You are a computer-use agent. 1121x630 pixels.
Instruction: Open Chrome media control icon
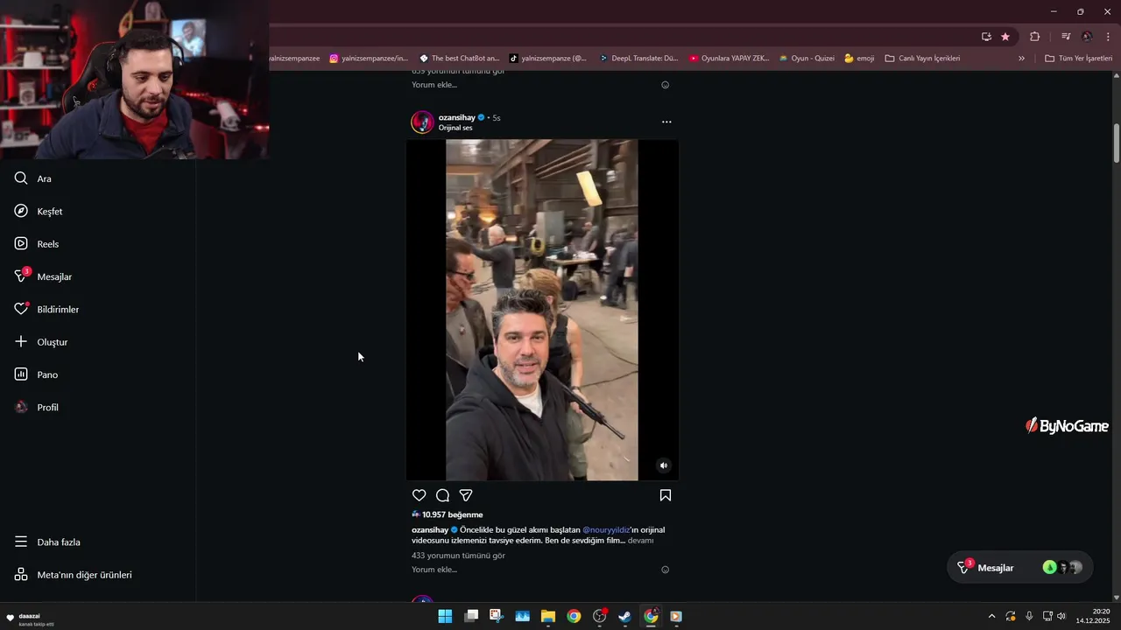pos(1066,37)
